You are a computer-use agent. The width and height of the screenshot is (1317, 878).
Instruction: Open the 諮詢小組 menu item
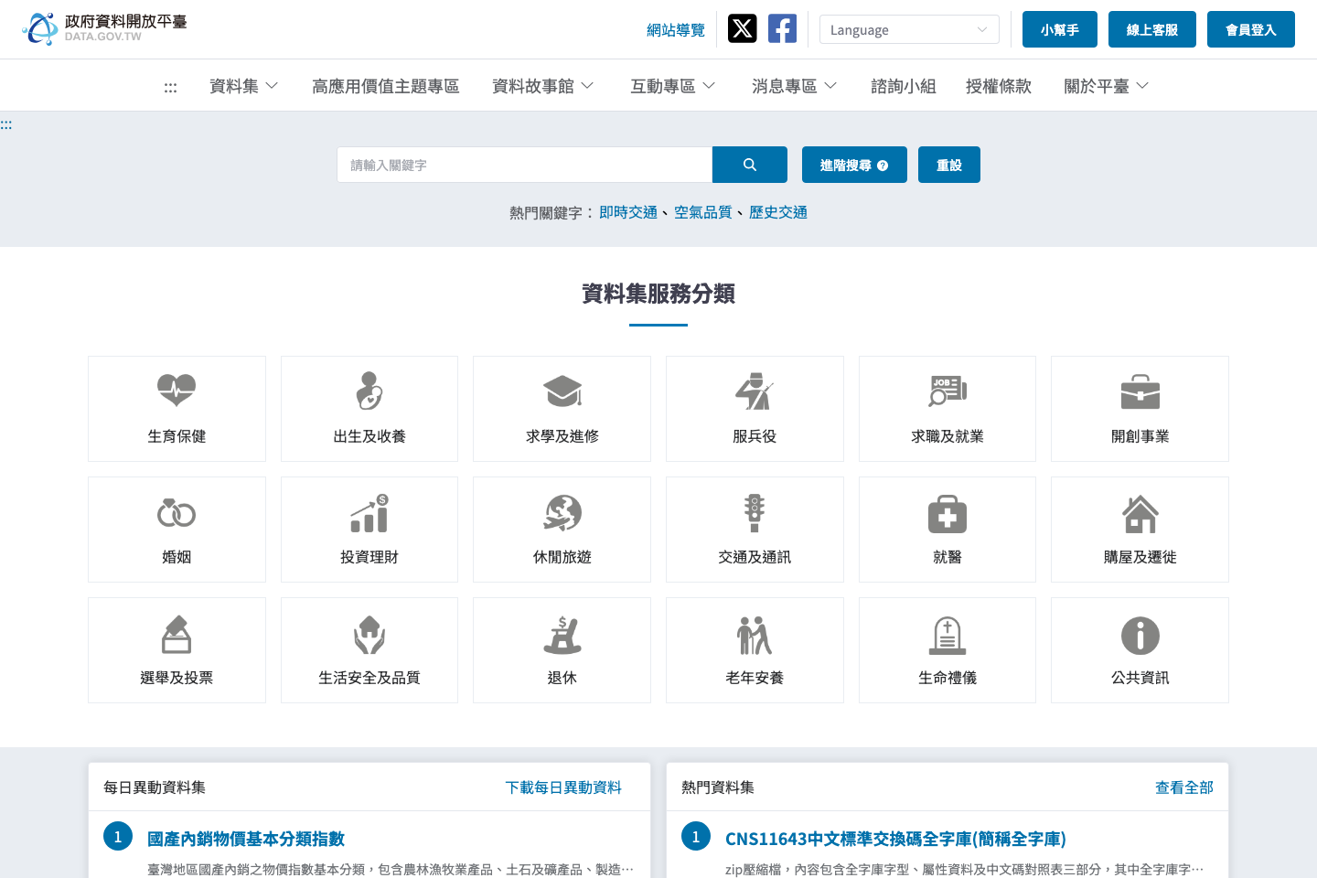click(x=903, y=85)
